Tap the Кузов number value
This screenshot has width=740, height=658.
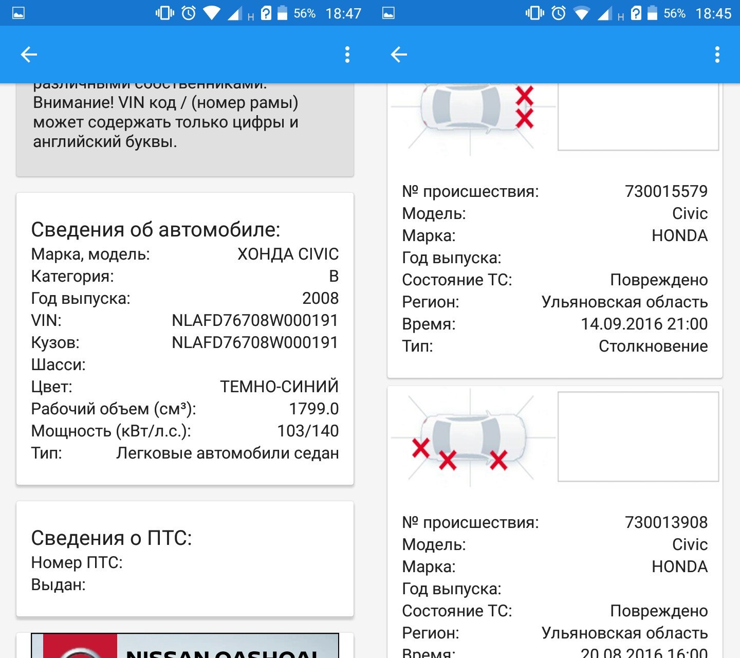point(255,343)
